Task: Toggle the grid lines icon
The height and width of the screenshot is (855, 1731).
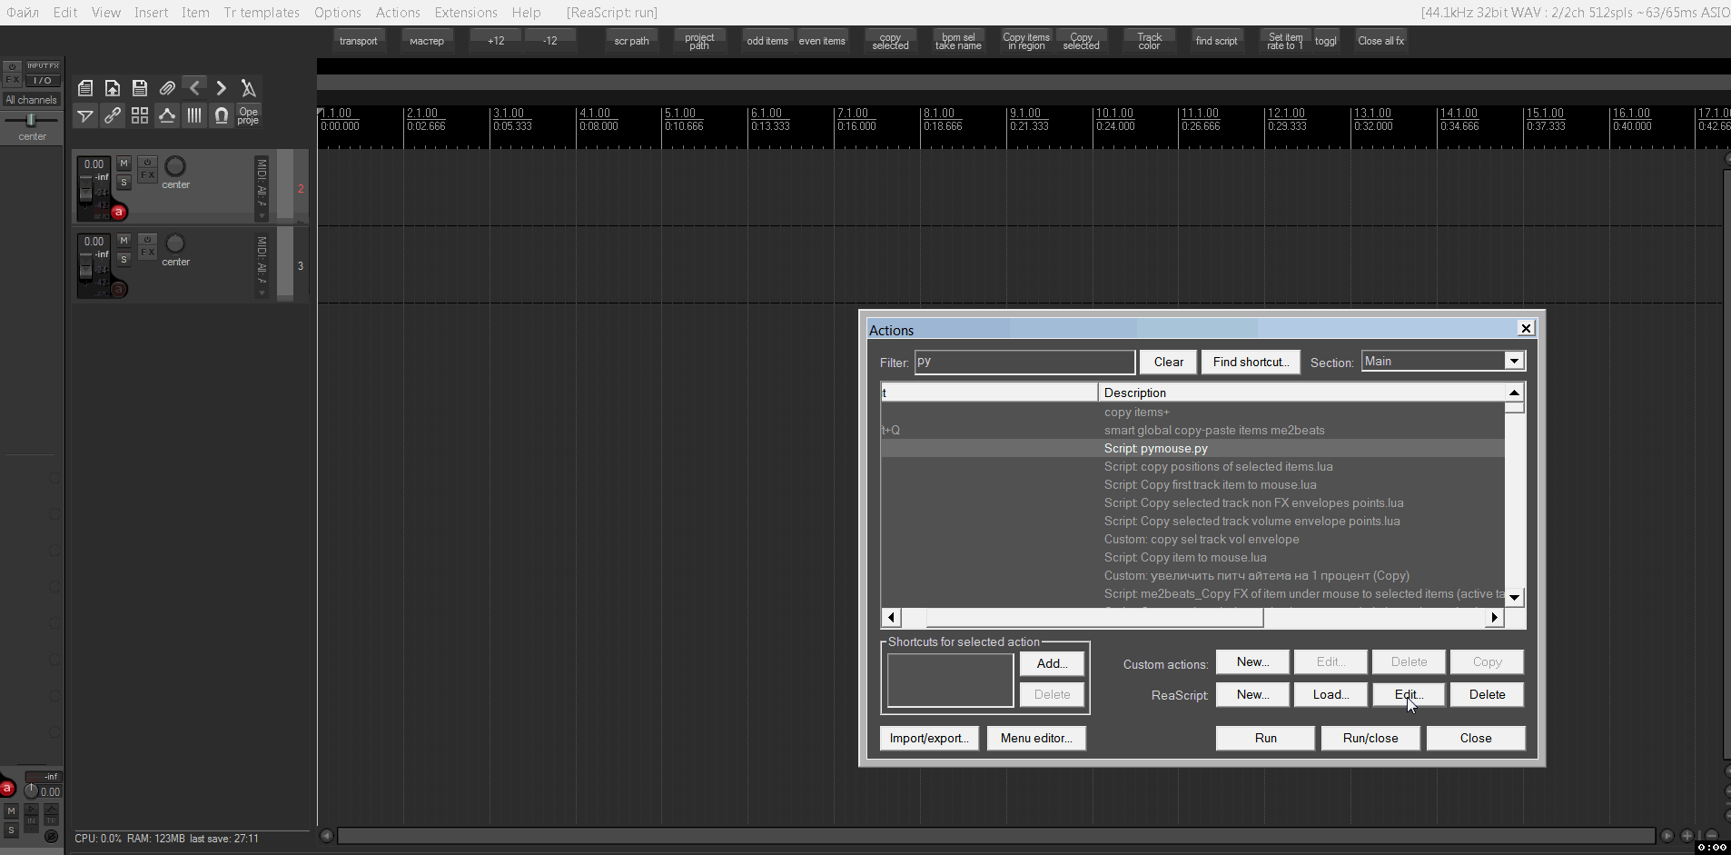Action: [x=194, y=115]
